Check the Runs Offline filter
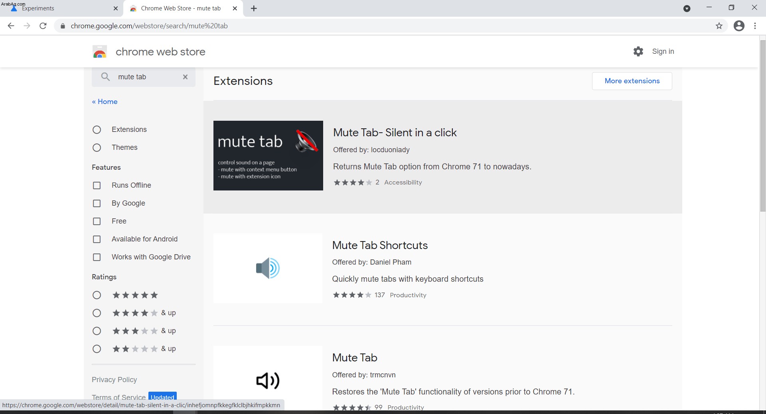The width and height of the screenshot is (766, 414). 97,185
